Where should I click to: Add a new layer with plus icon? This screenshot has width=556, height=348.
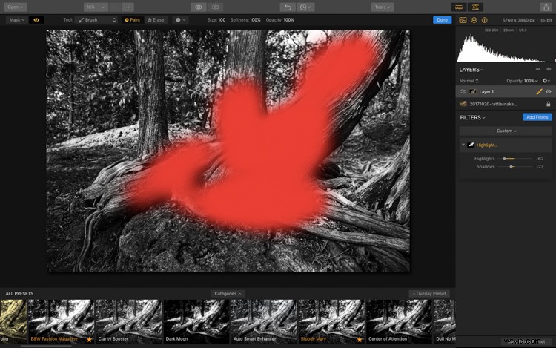click(x=549, y=69)
